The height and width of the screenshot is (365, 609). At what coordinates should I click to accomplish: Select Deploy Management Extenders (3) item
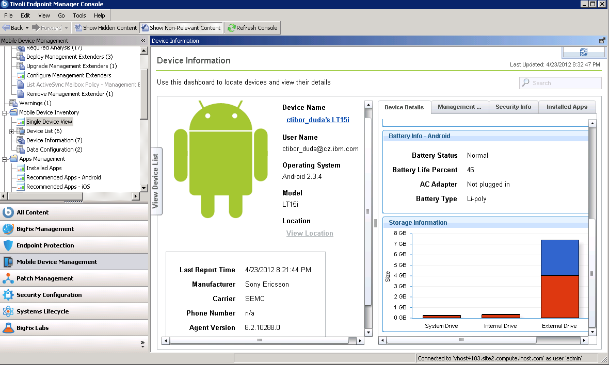pyautogui.click(x=70, y=57)
